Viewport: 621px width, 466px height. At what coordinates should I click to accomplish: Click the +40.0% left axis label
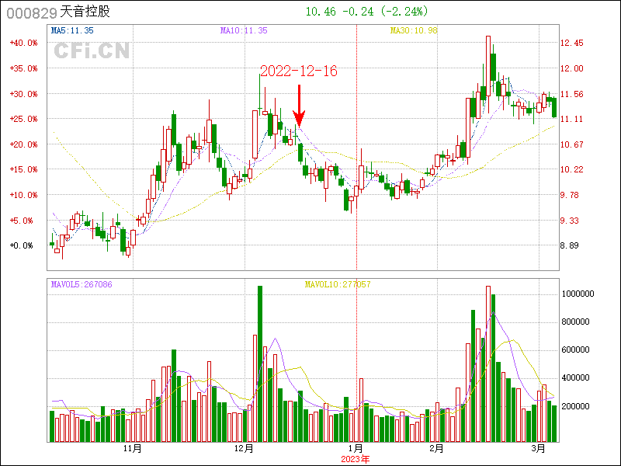pos(23,43)
